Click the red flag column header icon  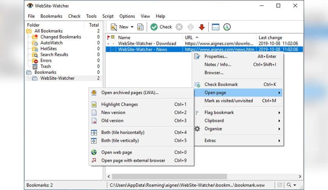pos(108,37)
